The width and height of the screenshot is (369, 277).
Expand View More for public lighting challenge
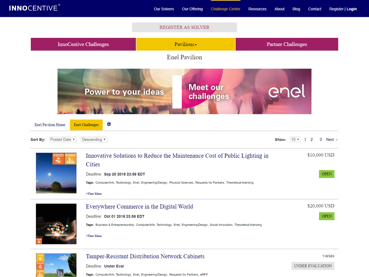tap(94, 194)
